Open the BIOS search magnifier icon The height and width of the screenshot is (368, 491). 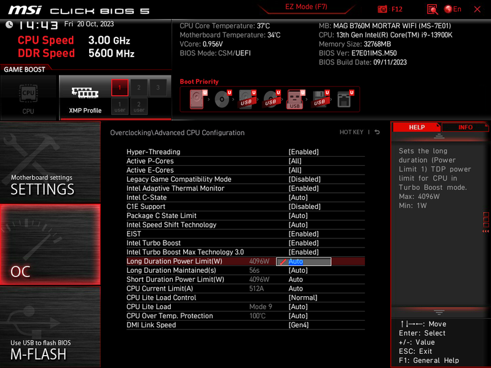pyautogui.click(x=432, y=9)
